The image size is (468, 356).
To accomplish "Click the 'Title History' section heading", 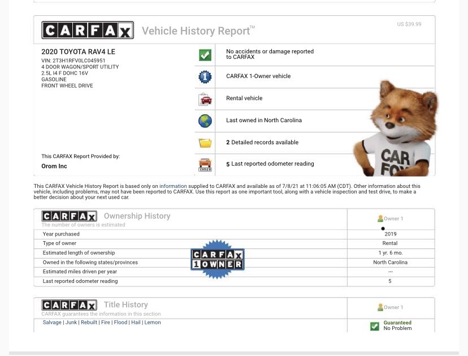I will (125, 304).
